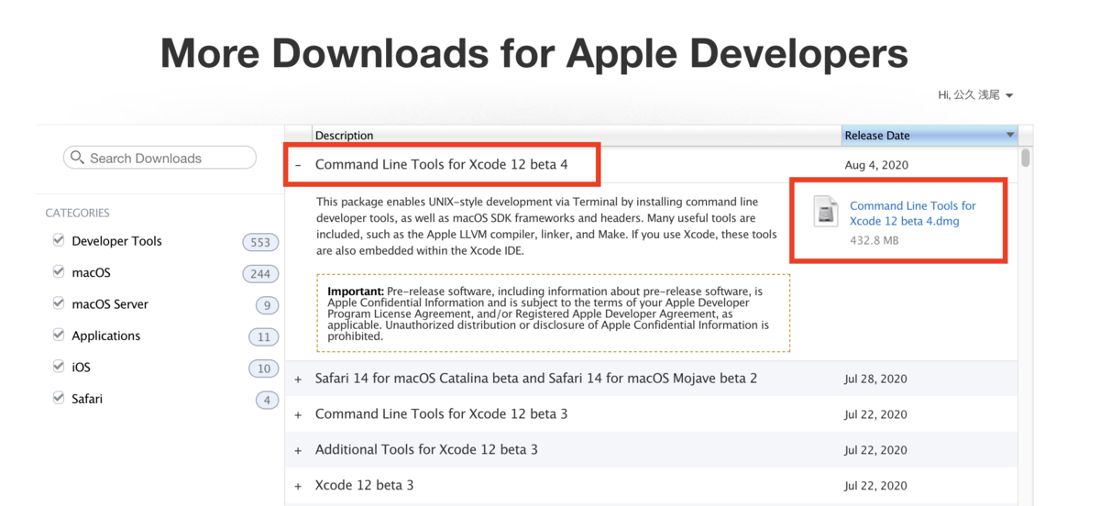The height and width of the screenshot is (506, 1100).
Task: Click the 432.8 MB file size text
Action: tap(874, 240)
